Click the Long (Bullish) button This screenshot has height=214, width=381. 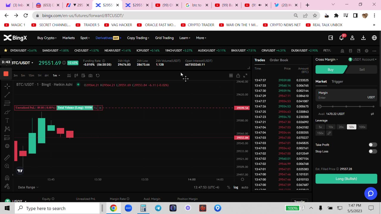click(346, 179)
